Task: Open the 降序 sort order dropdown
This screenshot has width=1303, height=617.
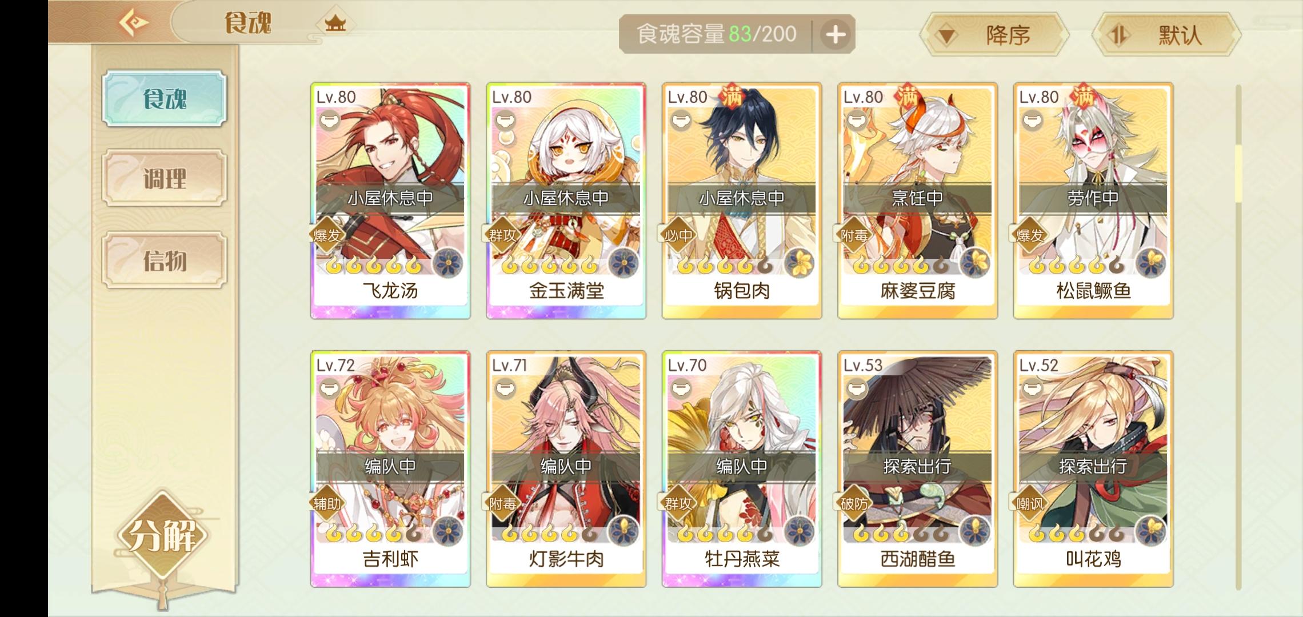Action: 994,35
